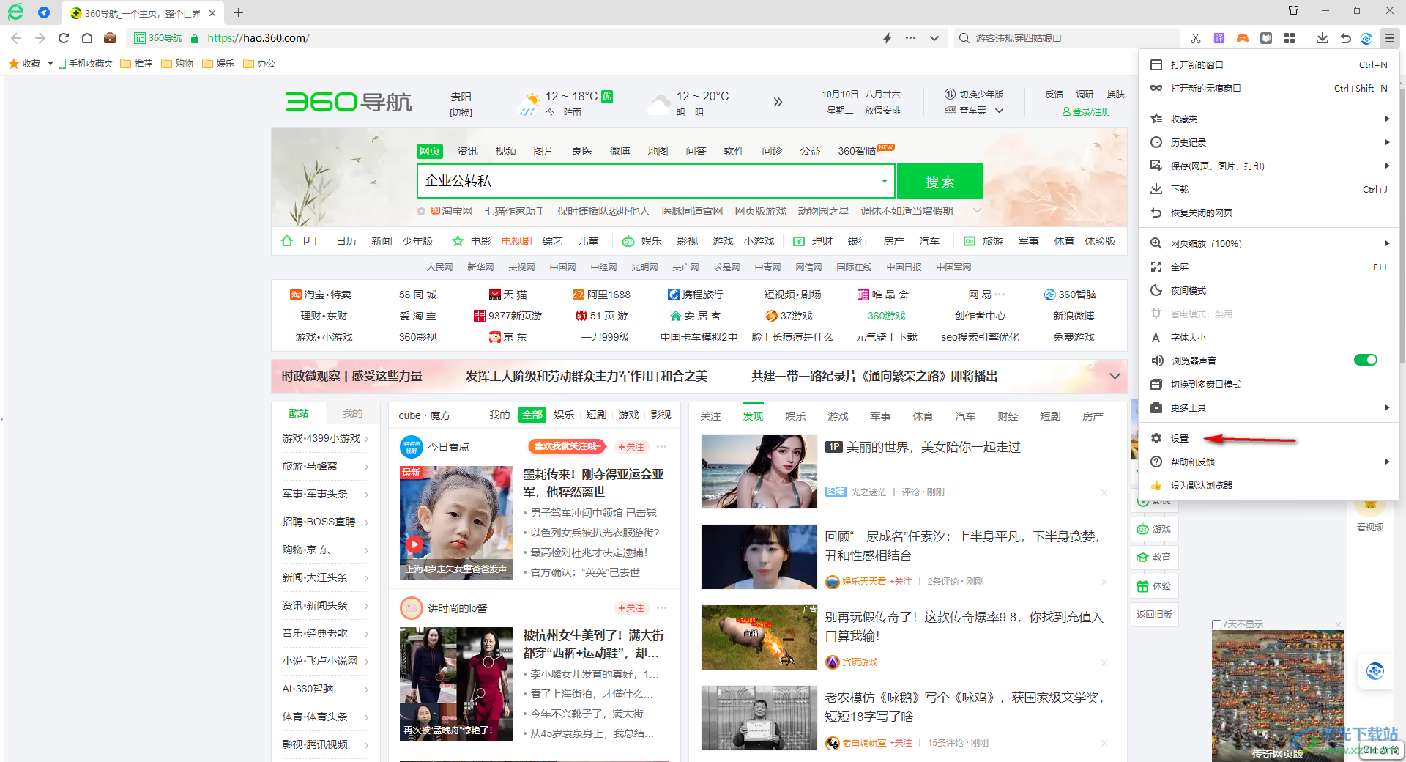This screenshot has height=762, width=1406.
Task: Expand the address bar dropdown chevron
Action: pos(934,38)
